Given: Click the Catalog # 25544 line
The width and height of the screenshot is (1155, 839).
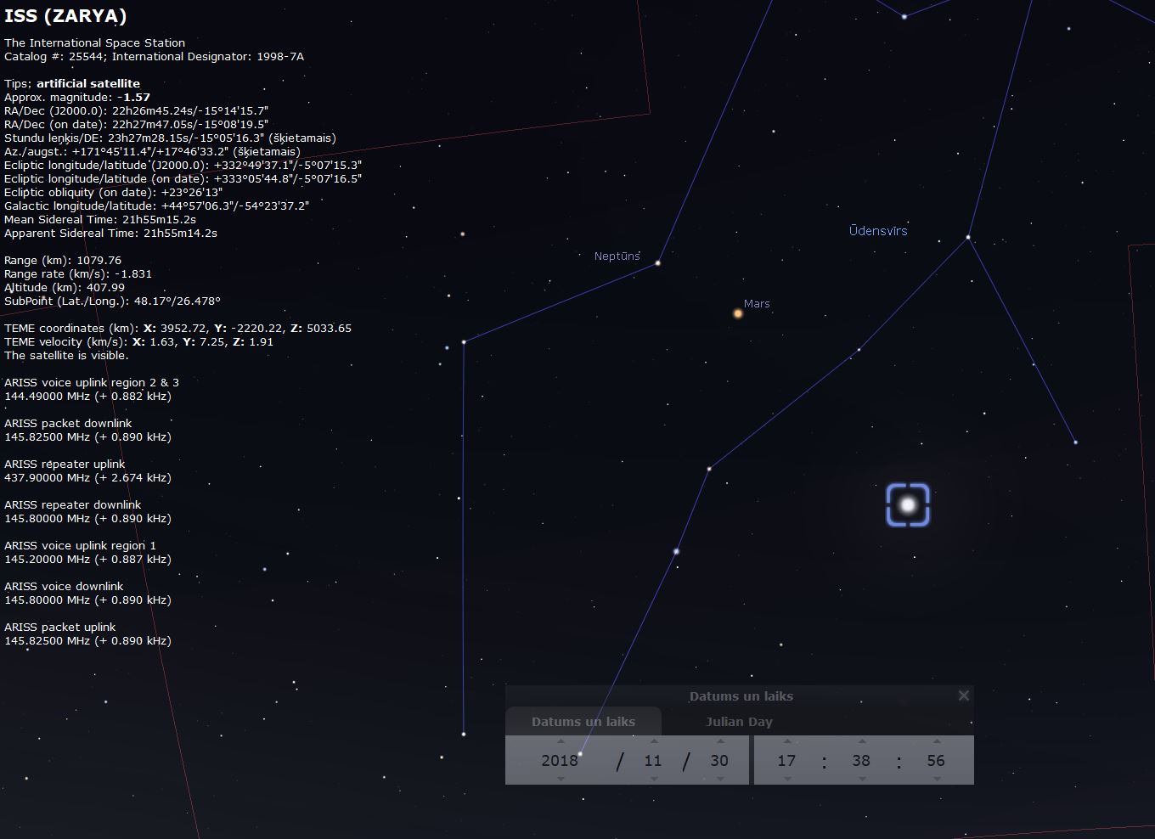Looking at the screenshot, I should coord(154,57).
